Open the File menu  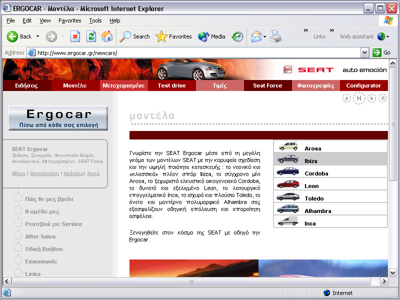click(x=10, y=20)
